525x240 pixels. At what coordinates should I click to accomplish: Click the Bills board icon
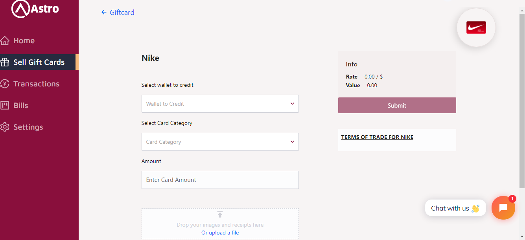[x=5, y=105]
